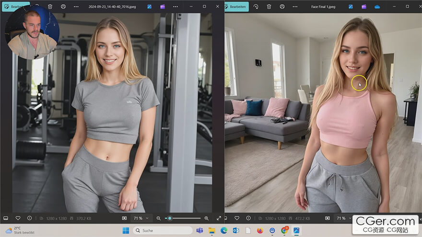Click the zoom slider in left window

[183, 218]
